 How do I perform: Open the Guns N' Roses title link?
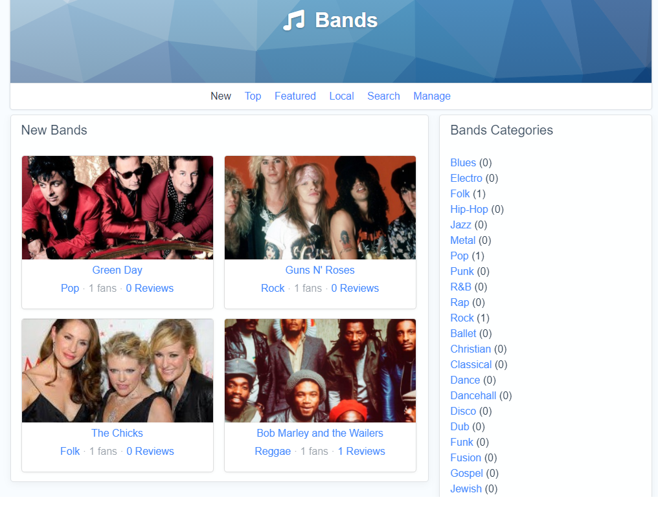320,270
